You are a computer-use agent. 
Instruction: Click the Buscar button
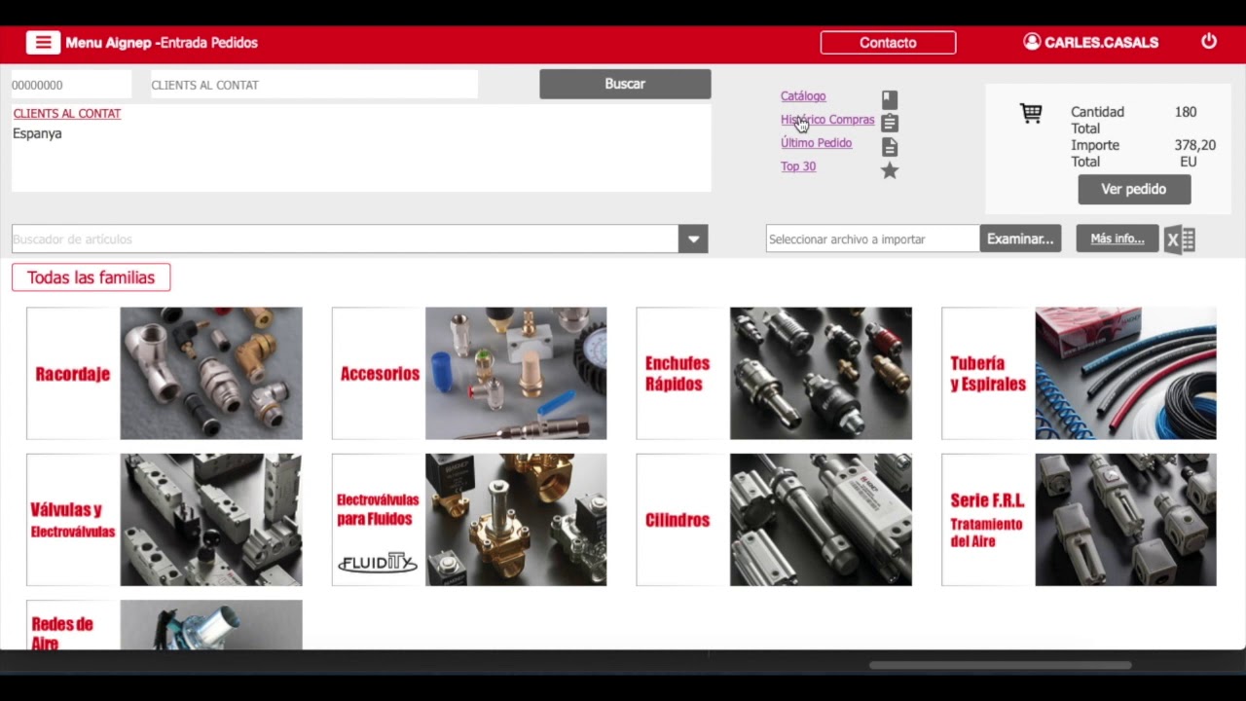[625, 84]
